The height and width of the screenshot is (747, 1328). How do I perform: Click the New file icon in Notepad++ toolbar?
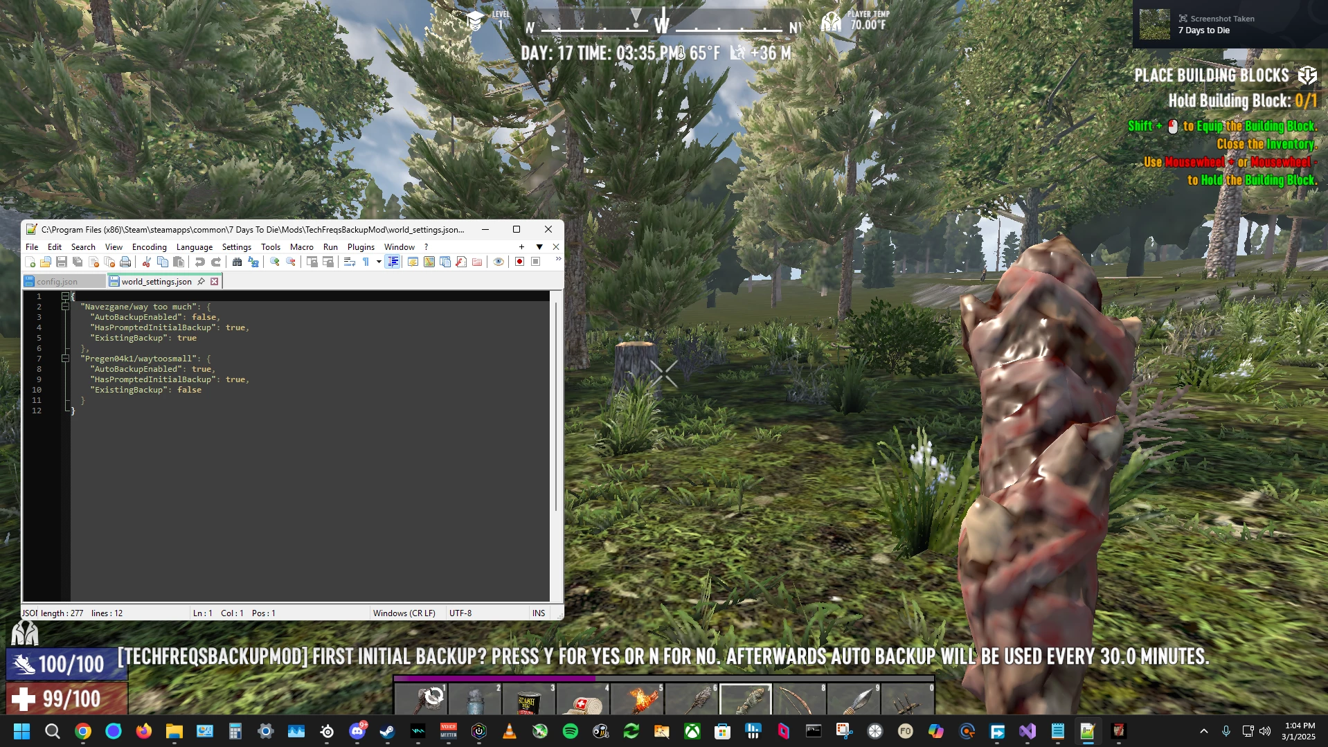pyautogui.click(x=30, y=262)
